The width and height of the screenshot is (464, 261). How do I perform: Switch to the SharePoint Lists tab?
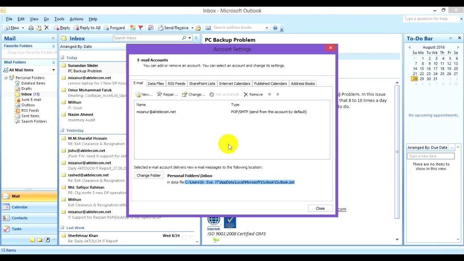[x=202, y=84]
